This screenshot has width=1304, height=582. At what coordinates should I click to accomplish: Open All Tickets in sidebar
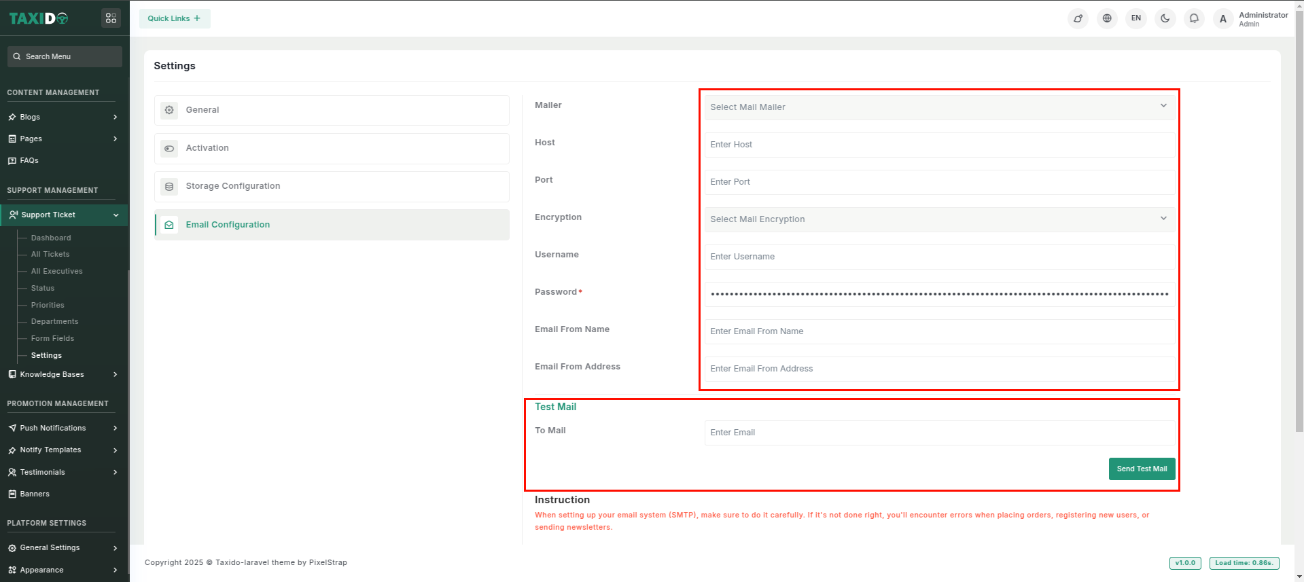[50, 254]
